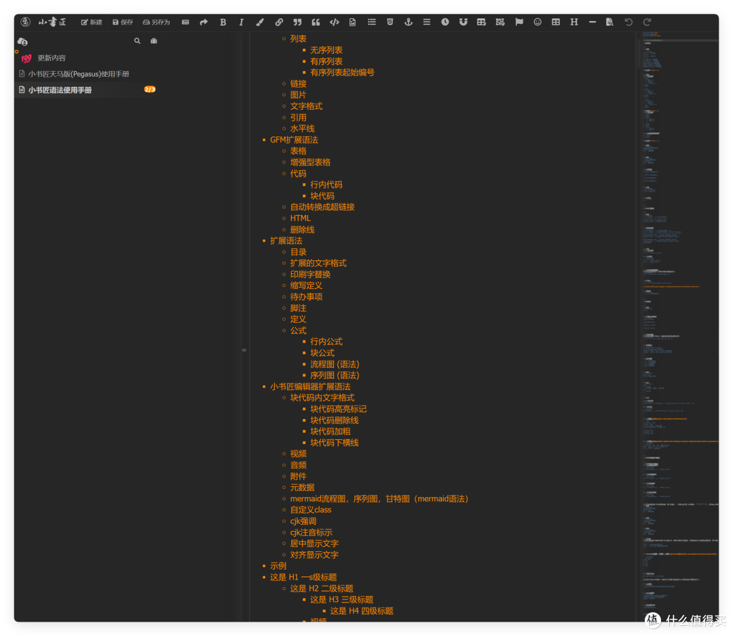Search notes with magnifier icon
This screenshot has height=636, width=733.
pyautogui.click(x=137, y=41)
